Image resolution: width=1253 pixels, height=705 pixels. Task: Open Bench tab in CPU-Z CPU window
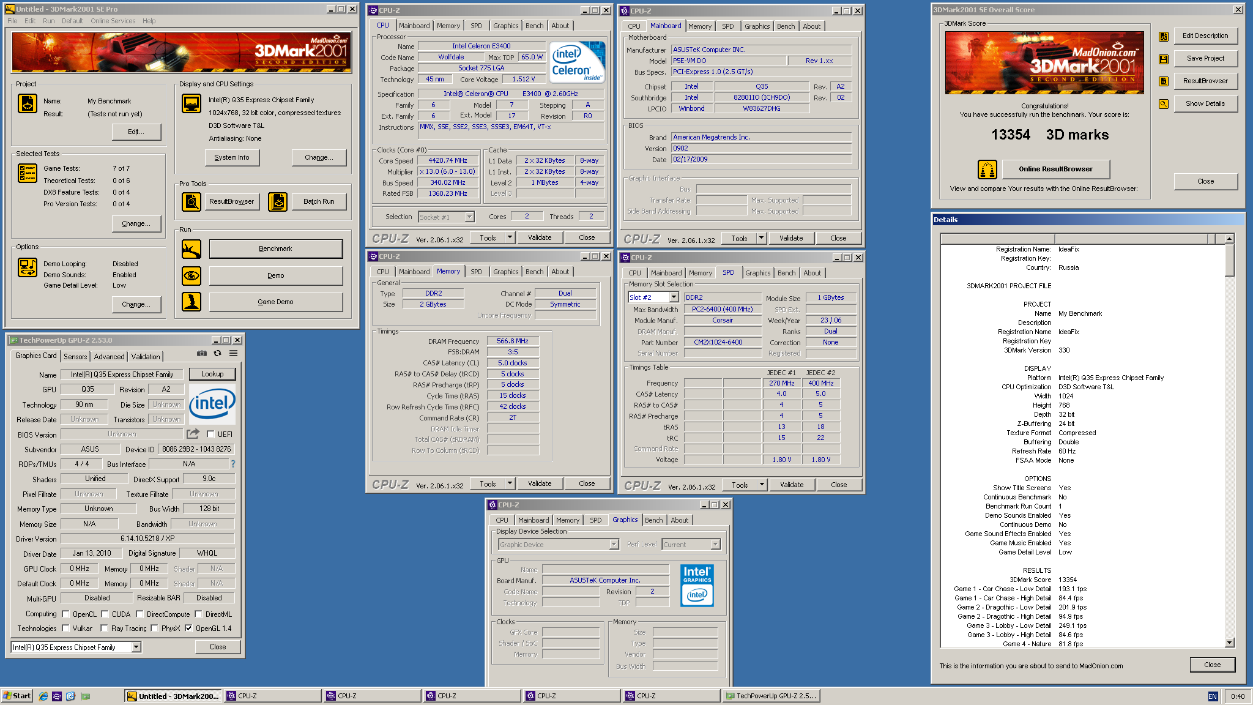(x=534, y=26)
